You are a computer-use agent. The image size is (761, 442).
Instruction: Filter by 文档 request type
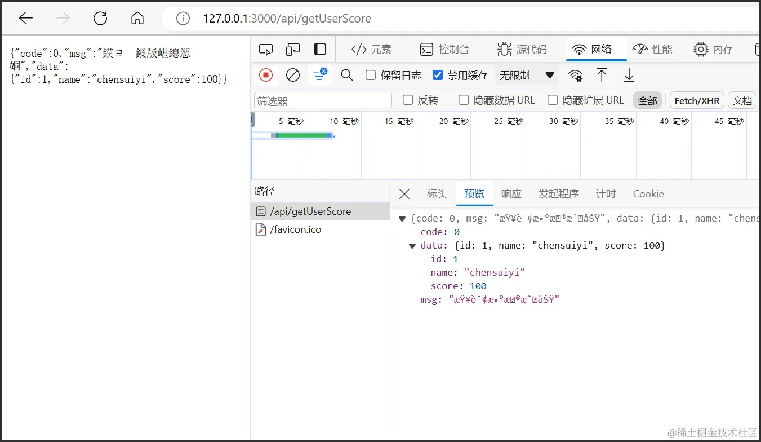742,100
